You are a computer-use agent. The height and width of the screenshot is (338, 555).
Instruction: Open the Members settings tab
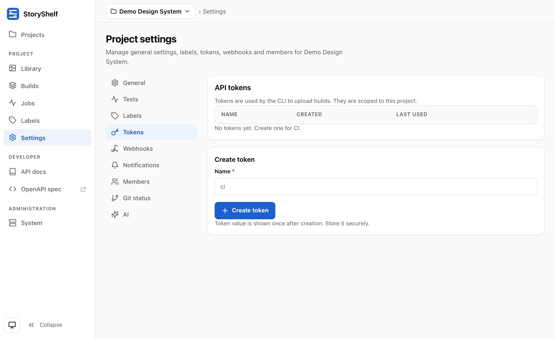pos(151,181)
